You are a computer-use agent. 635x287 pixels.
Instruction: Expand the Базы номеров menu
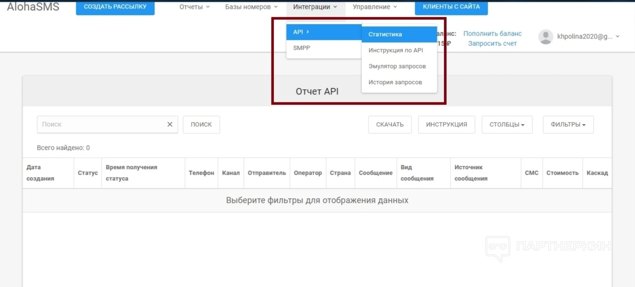point(251,7)
